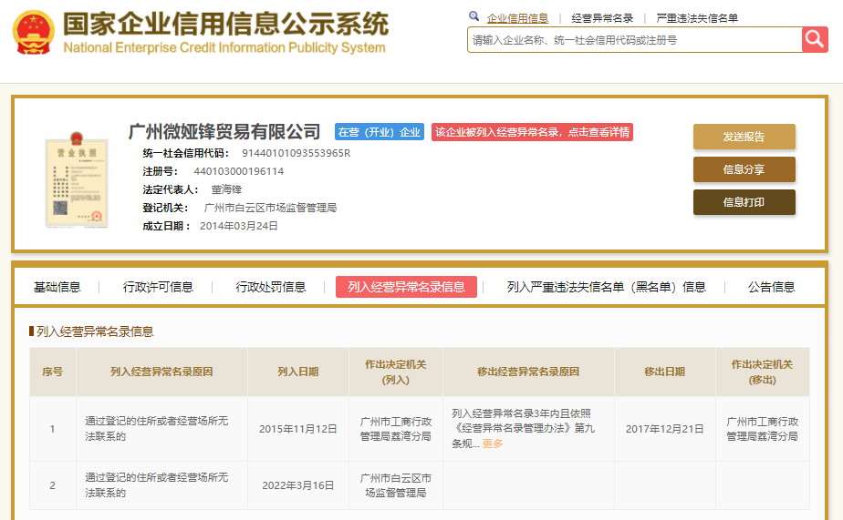Focus the enterprise name search input field
The width and height of the screenshot is (843, 520).
(634, 40)
